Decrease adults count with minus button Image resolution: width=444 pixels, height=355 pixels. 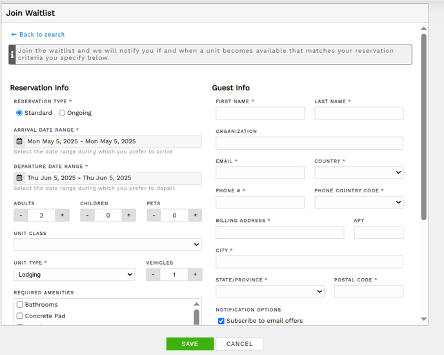pyautogui.click(x=21, y=215)
